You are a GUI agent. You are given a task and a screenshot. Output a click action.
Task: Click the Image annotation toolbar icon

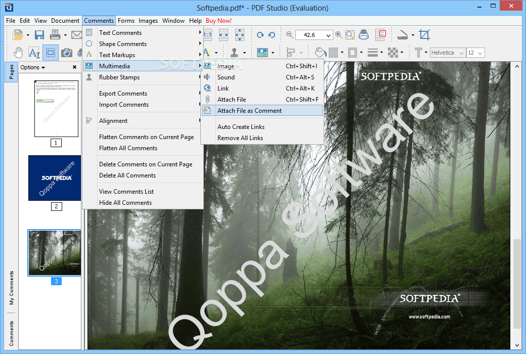pos(262,53)
